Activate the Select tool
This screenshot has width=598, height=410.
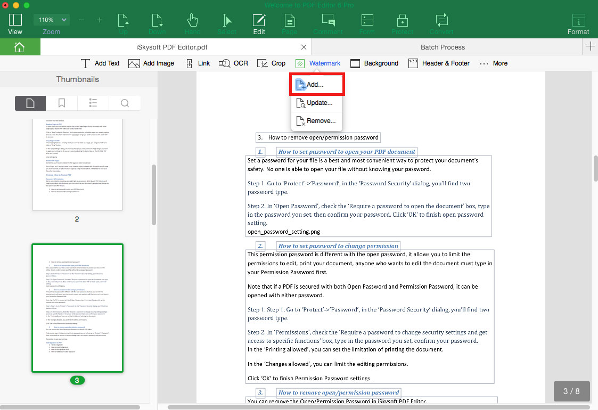point(227,24)
